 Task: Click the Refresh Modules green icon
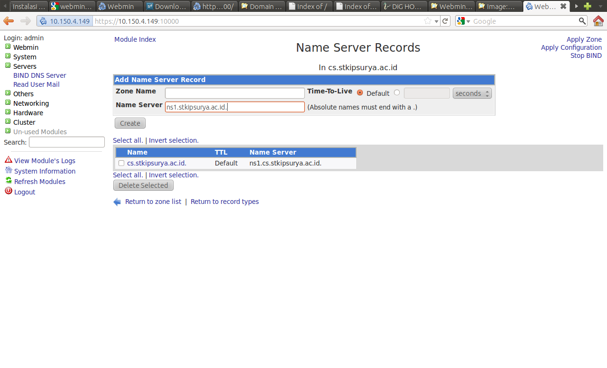coord(9,181)
